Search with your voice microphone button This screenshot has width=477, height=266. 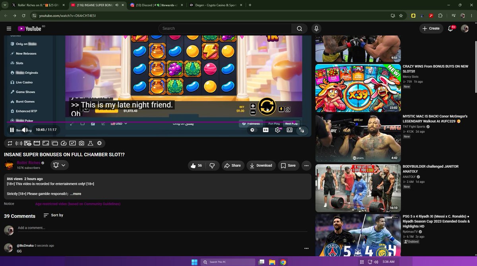pyautogui.click(x=316, y=29)
